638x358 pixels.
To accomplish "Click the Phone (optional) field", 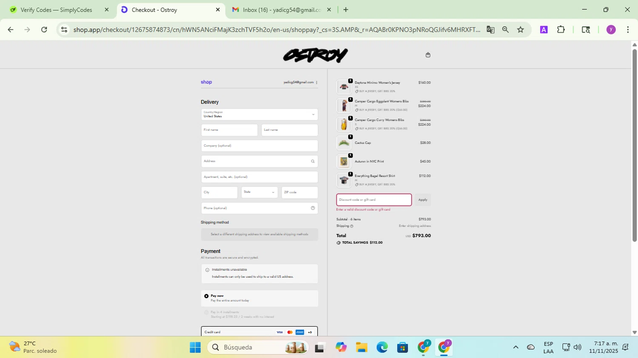I will click(x=259, y=208).
